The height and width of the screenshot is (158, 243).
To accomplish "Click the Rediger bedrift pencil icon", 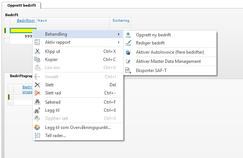I will pyautogui.click(x=128, y=43).
